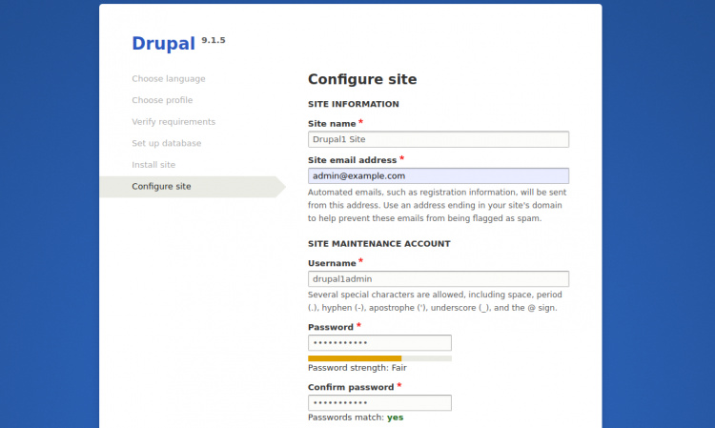The width and height of the screenshot is (715, 428).
Task: Click the 'Passwords match: yes' text
Action: click(356, 418)
